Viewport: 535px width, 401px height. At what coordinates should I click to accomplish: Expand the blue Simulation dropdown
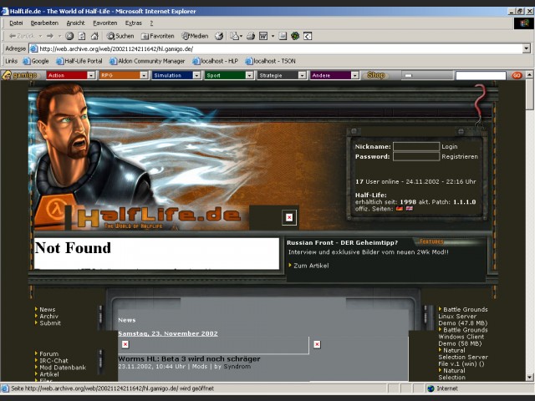coord(196,75)
